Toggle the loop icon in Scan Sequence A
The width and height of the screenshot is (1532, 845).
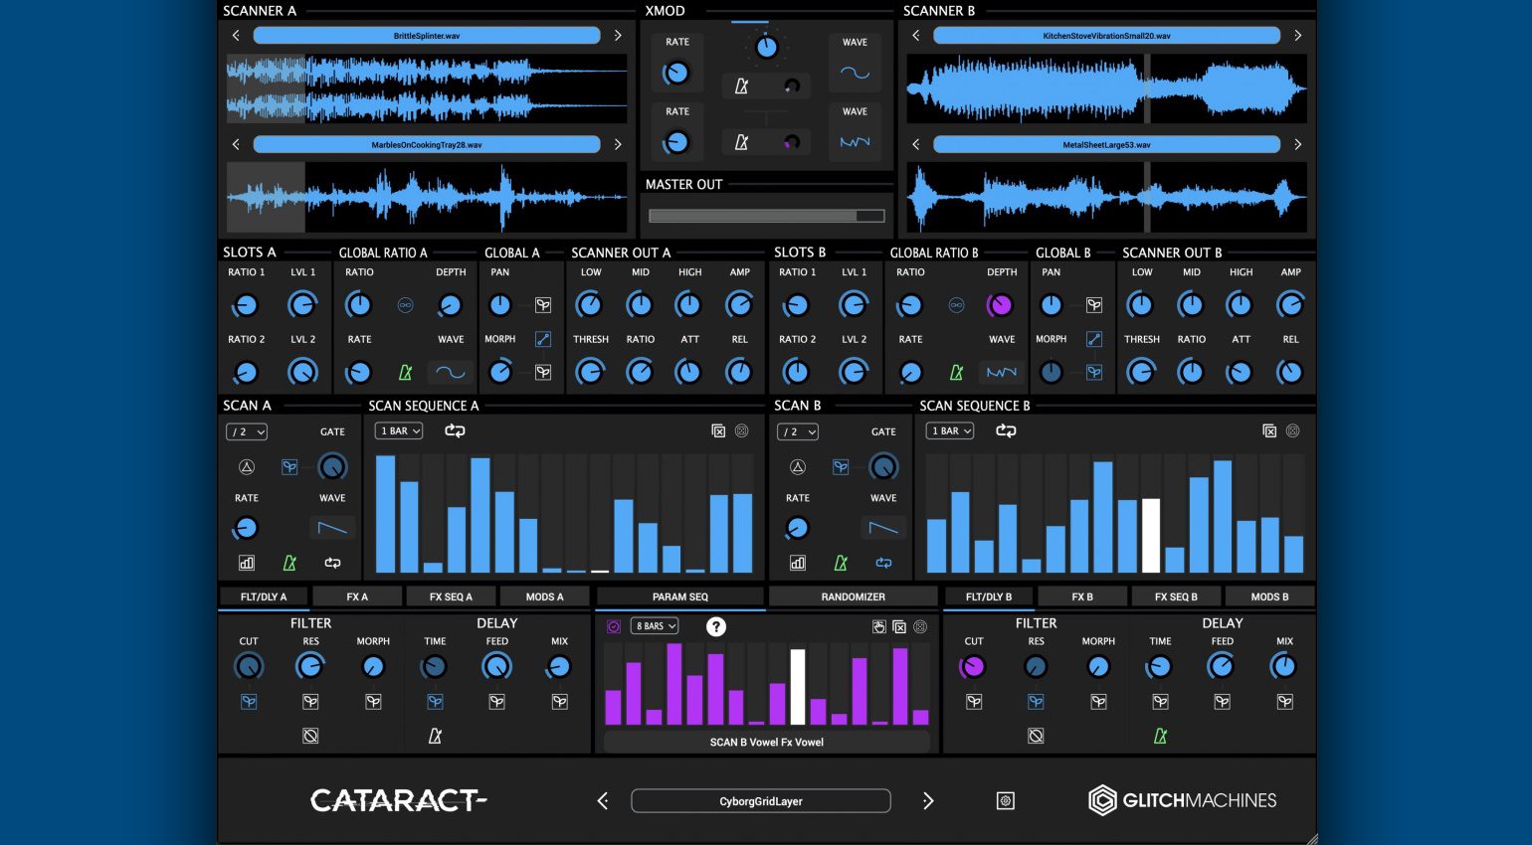[x=455, y=430]
